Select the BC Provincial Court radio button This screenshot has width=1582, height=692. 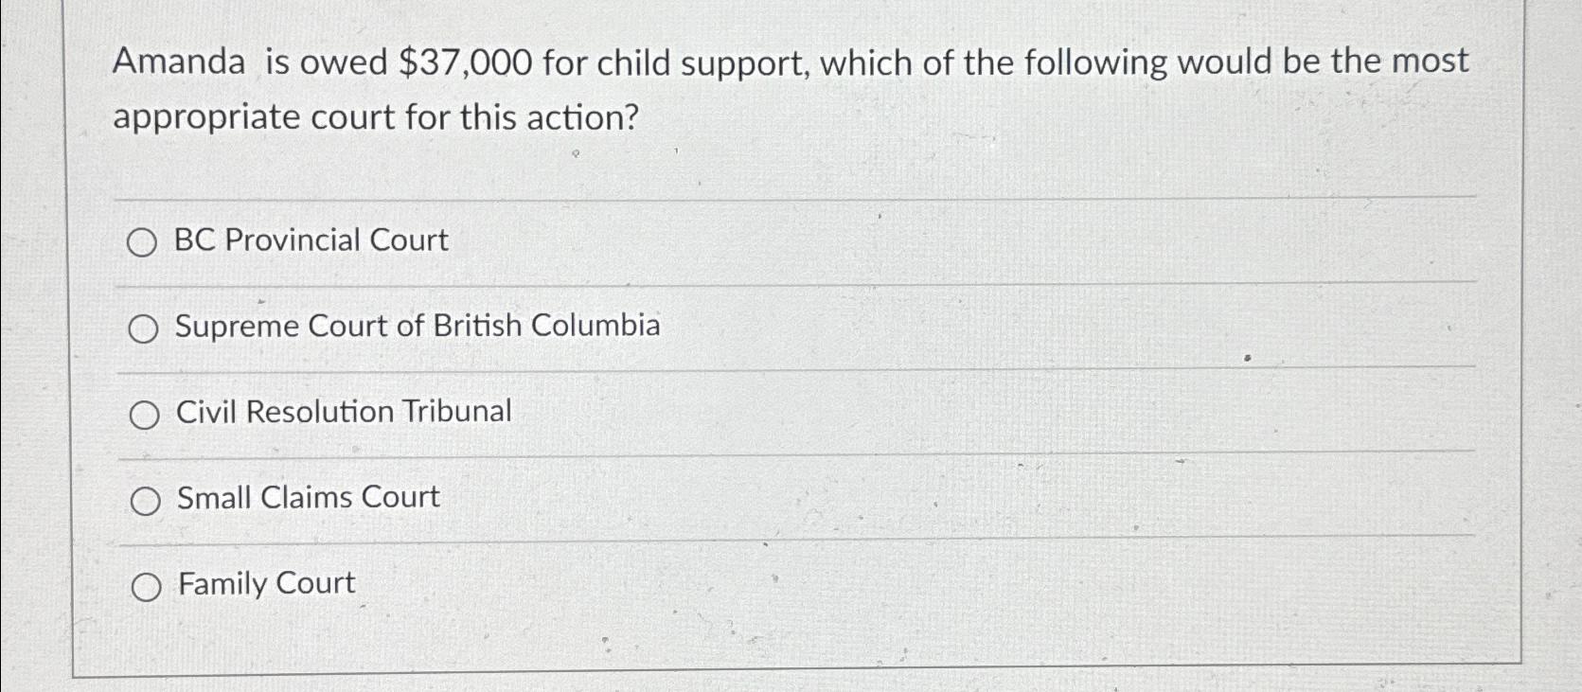tap(145, 242)
